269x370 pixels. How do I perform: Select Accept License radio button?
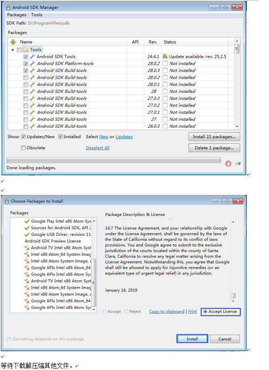pos(206,311)
